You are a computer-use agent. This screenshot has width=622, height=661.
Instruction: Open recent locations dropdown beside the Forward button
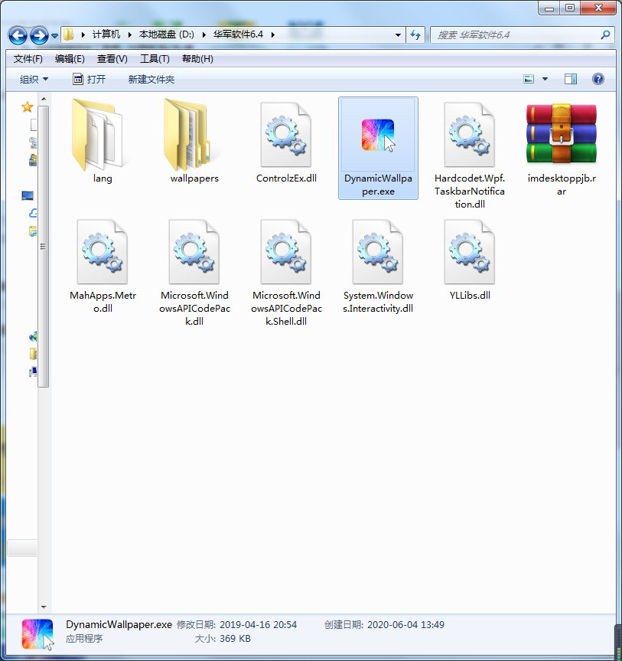pyautogui.click(x=55, y=36)
